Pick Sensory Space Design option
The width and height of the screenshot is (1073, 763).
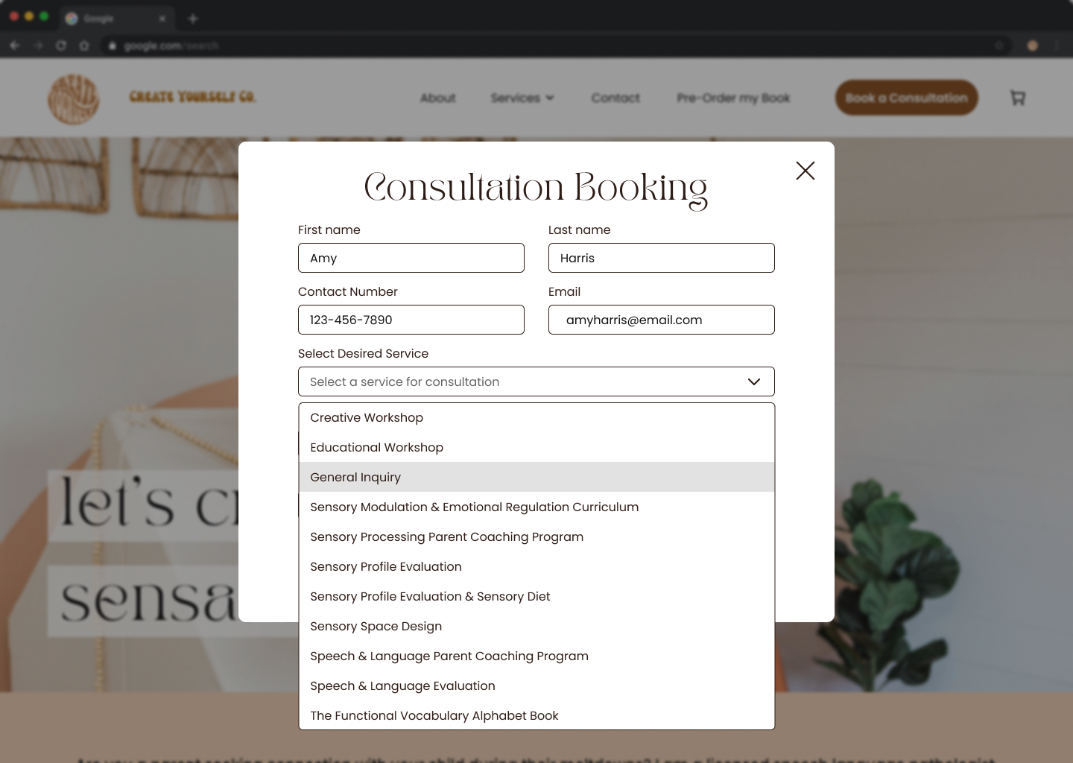[x=536, y=626]
